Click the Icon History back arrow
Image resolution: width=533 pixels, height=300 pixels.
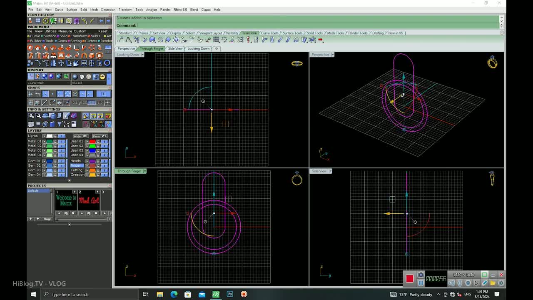[x=101, y=20]
